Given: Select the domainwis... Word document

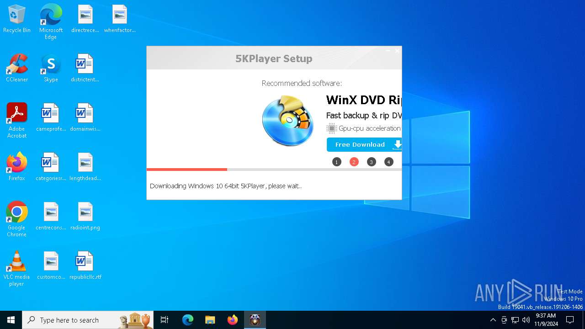Looking at the screenshot, I should coord(85,117).
